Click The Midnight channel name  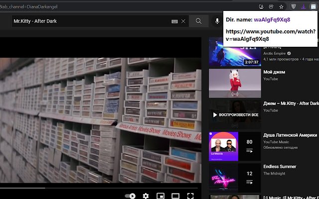274,174
